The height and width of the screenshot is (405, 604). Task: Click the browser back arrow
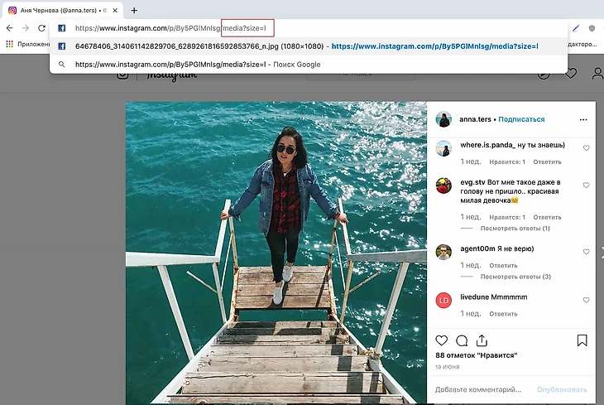[9, 28]
